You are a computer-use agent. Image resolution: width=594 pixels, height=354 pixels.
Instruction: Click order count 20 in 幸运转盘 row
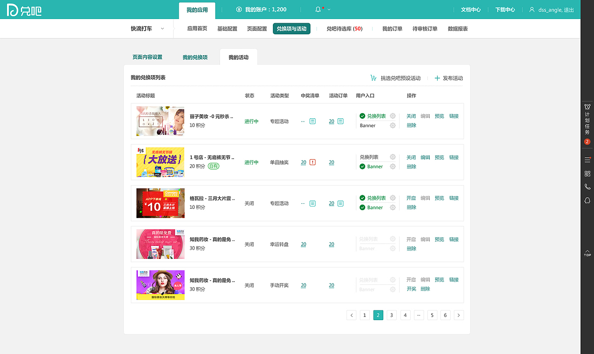click(331, 245)
